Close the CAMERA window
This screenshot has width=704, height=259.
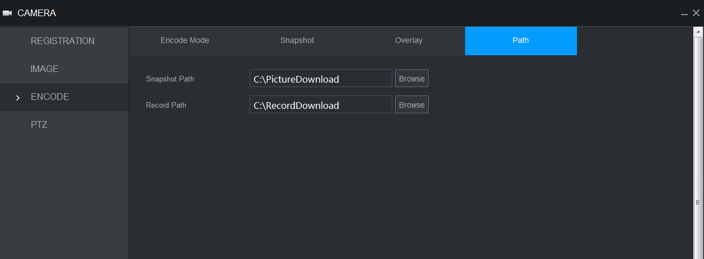[696, 13]
